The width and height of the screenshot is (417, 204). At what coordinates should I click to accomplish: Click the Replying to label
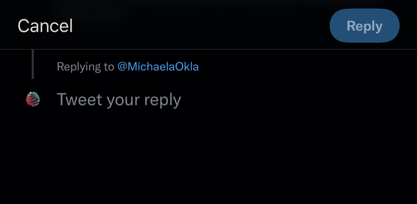click(86, 67)
